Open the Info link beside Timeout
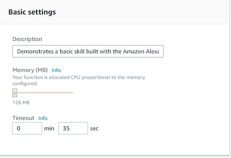The image size is (231, 158). click(x=43, y=118)
